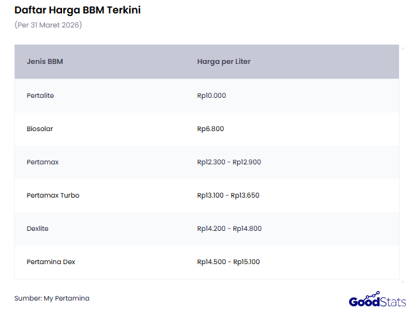Click the Biosolar price Rp6.800
This screenshot has width=420, height=314.
point(210,129)
